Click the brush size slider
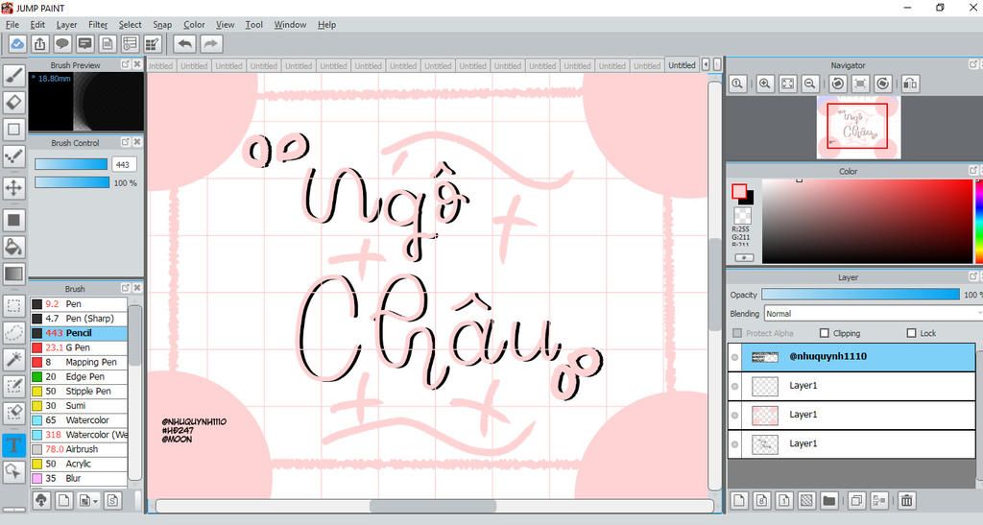The width and height of the screenshot is (983, 525). (x=71, y=164)
